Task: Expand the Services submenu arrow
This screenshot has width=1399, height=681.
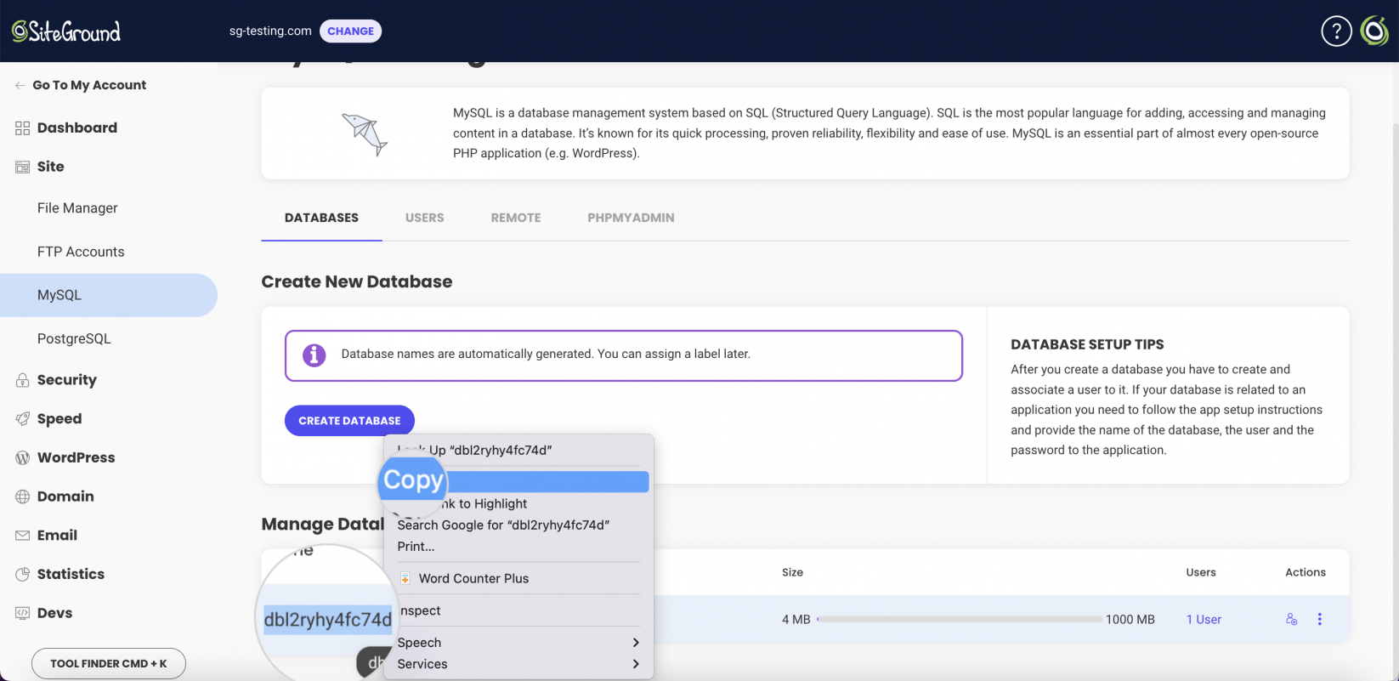Action: point(636,664)
